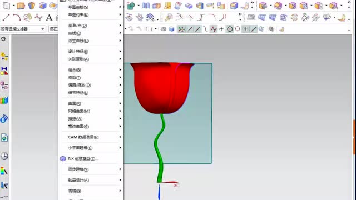The width and height of the screenshot is (356, 200).
Task: Click the blue shaded cube display icon
Action: 171,29
